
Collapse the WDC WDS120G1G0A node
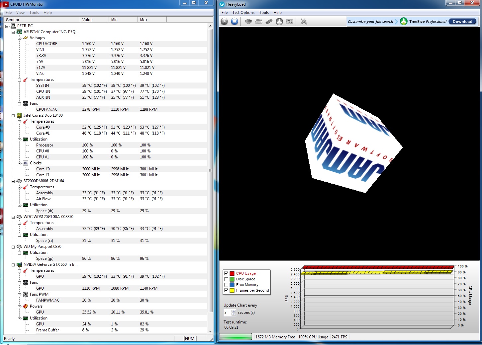(x=13, y=217)
